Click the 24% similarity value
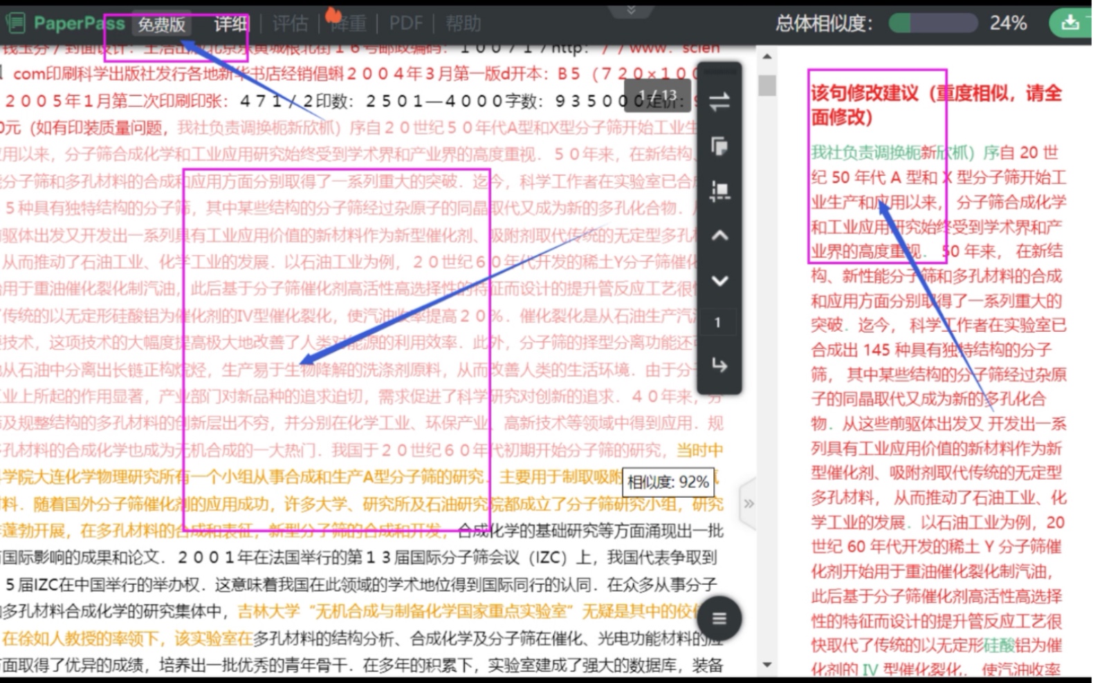1093x683 pixels. [x=1008, y=24]
